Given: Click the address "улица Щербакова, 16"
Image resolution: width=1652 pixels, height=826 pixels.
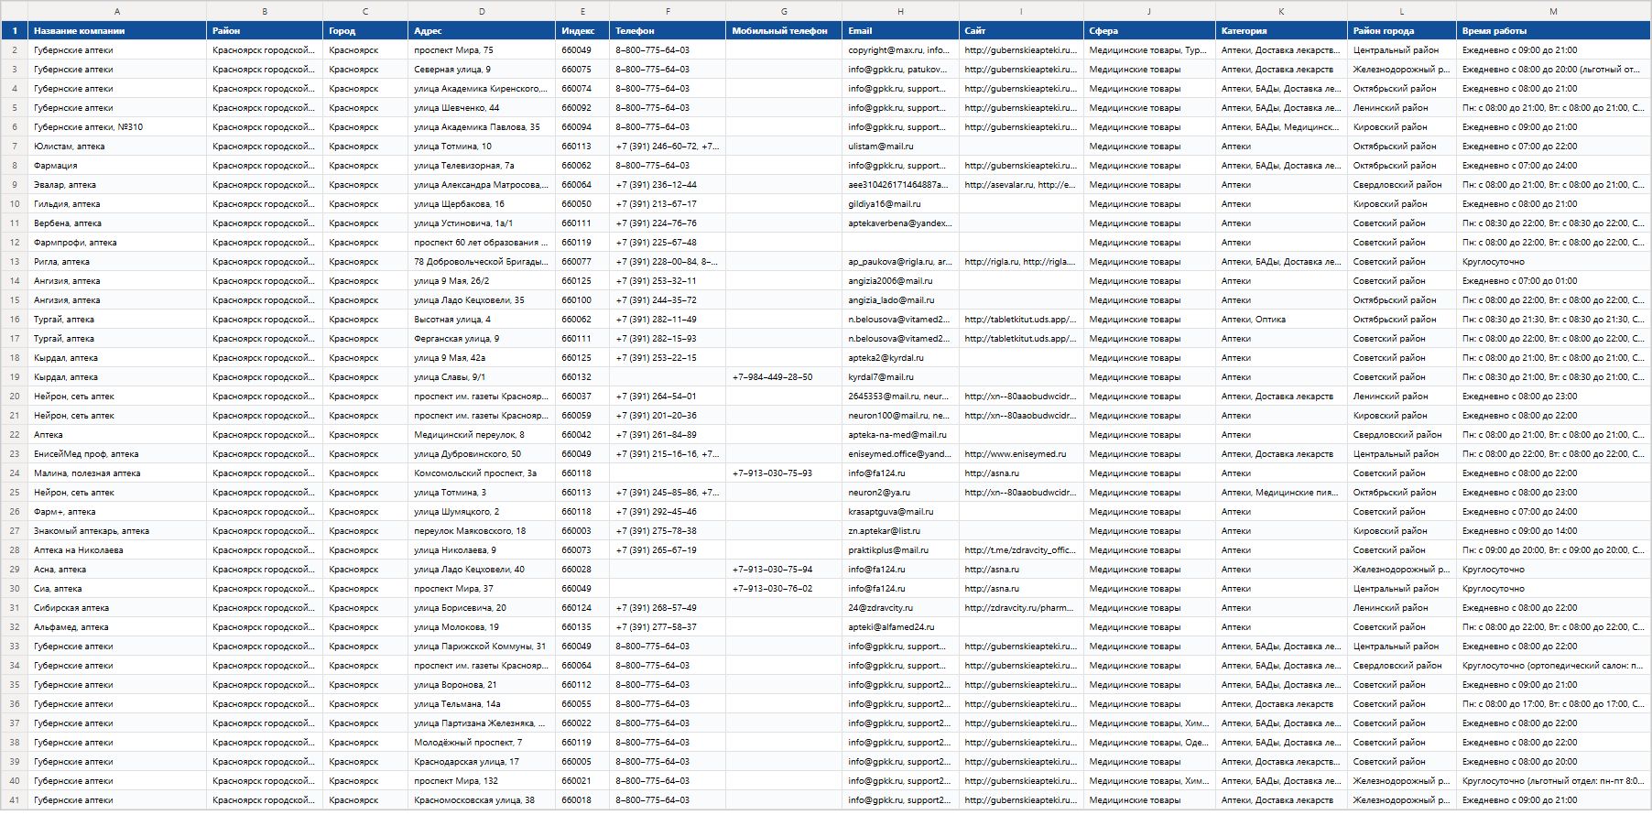Looking at the screenshot, I should (x=482, y=204).
